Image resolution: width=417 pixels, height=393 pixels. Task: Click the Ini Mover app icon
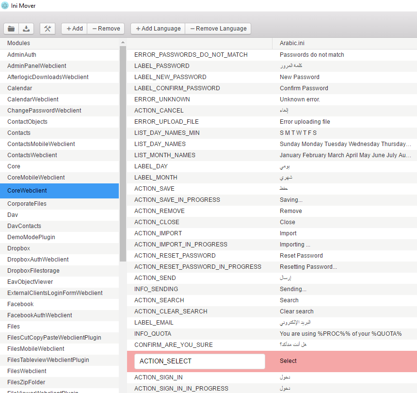[5, 5]
